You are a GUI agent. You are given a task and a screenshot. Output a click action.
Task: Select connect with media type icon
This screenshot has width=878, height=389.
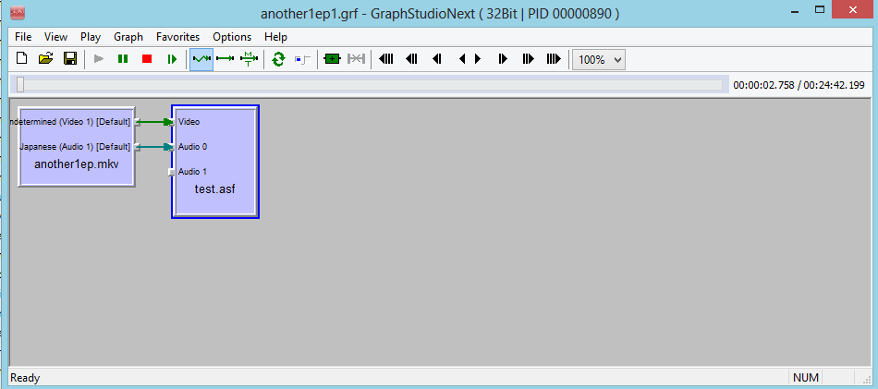[250, 59]
